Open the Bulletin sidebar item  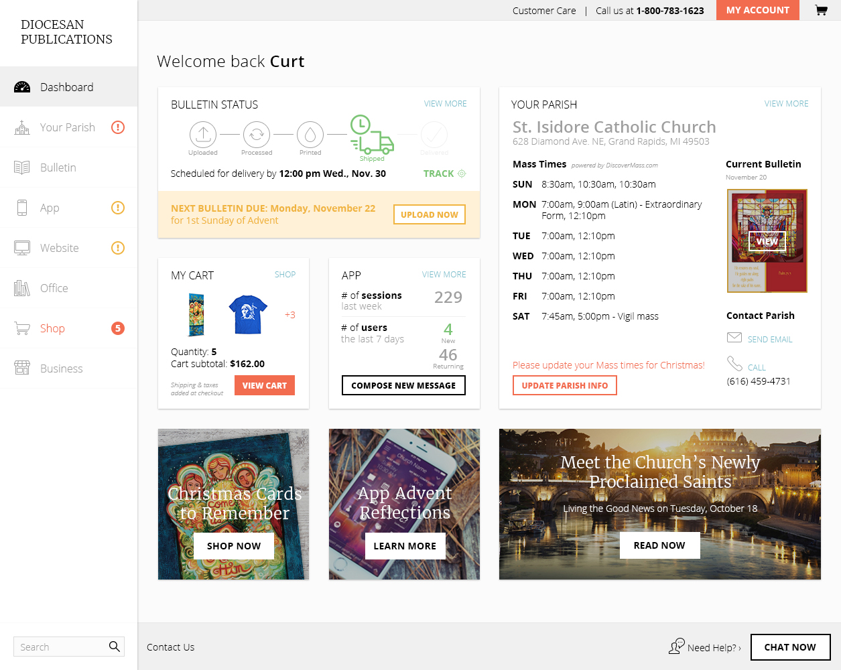pos(68,167)
